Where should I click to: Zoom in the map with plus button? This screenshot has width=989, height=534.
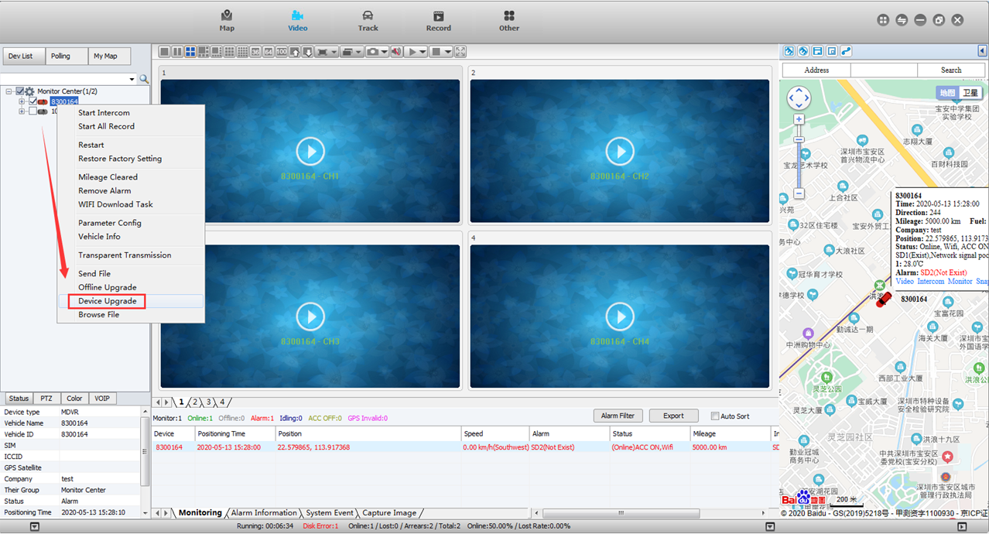tap(799, 119)
